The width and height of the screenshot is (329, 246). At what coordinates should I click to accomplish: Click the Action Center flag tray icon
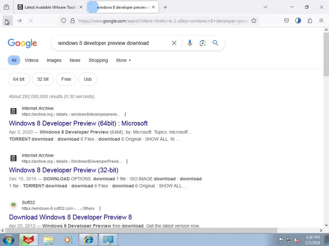281,240
